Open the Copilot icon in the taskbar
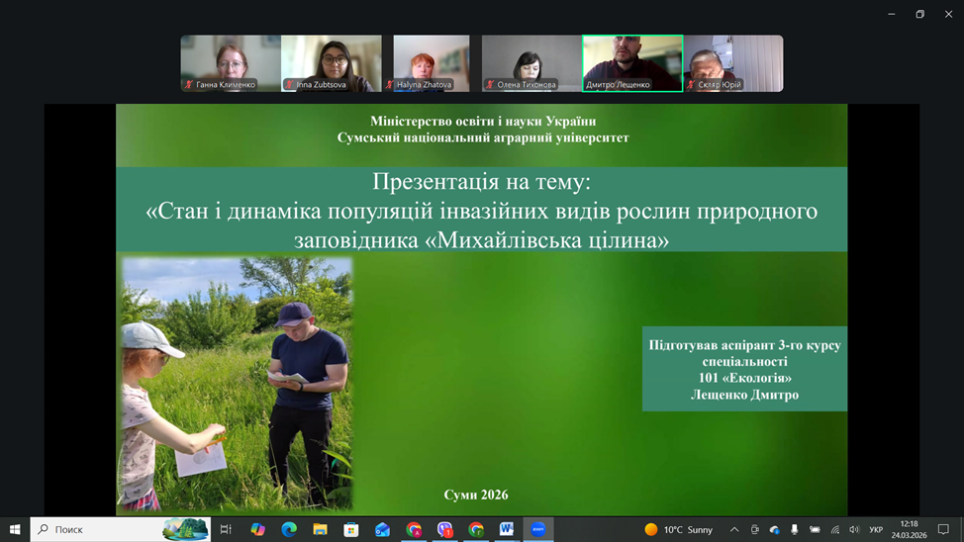Image resolution: width=964 pixels, height=542 pixels. (257, 529)
